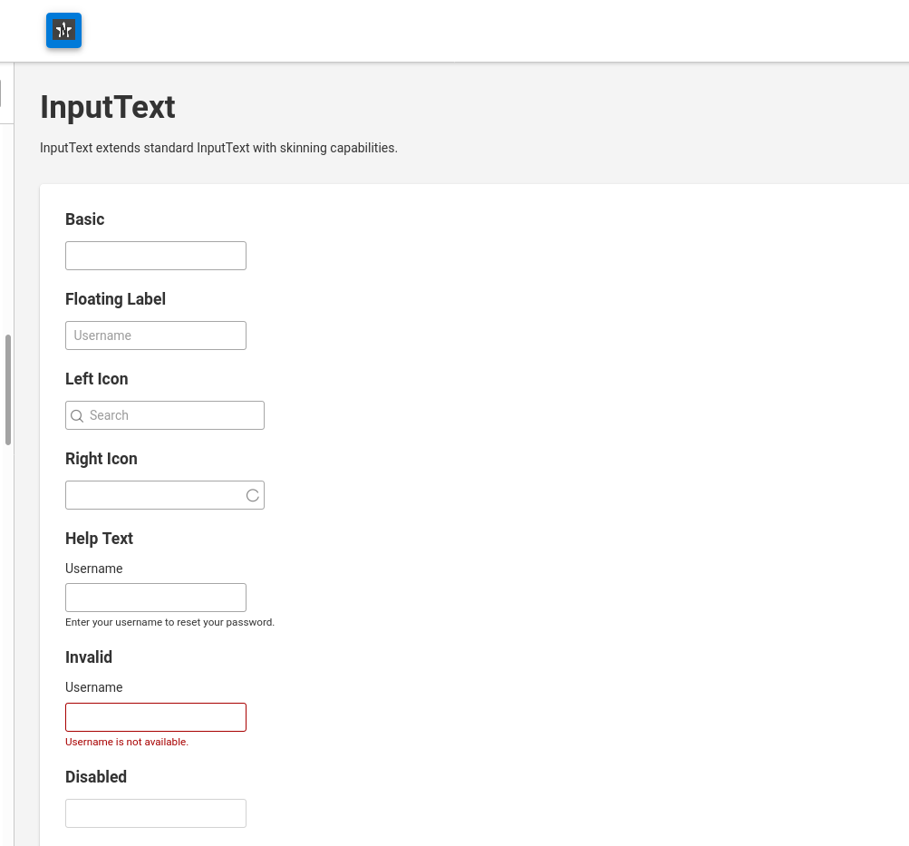Click the Right Icon section heading
Screen dimensions: 909x846
pos(102,459)
